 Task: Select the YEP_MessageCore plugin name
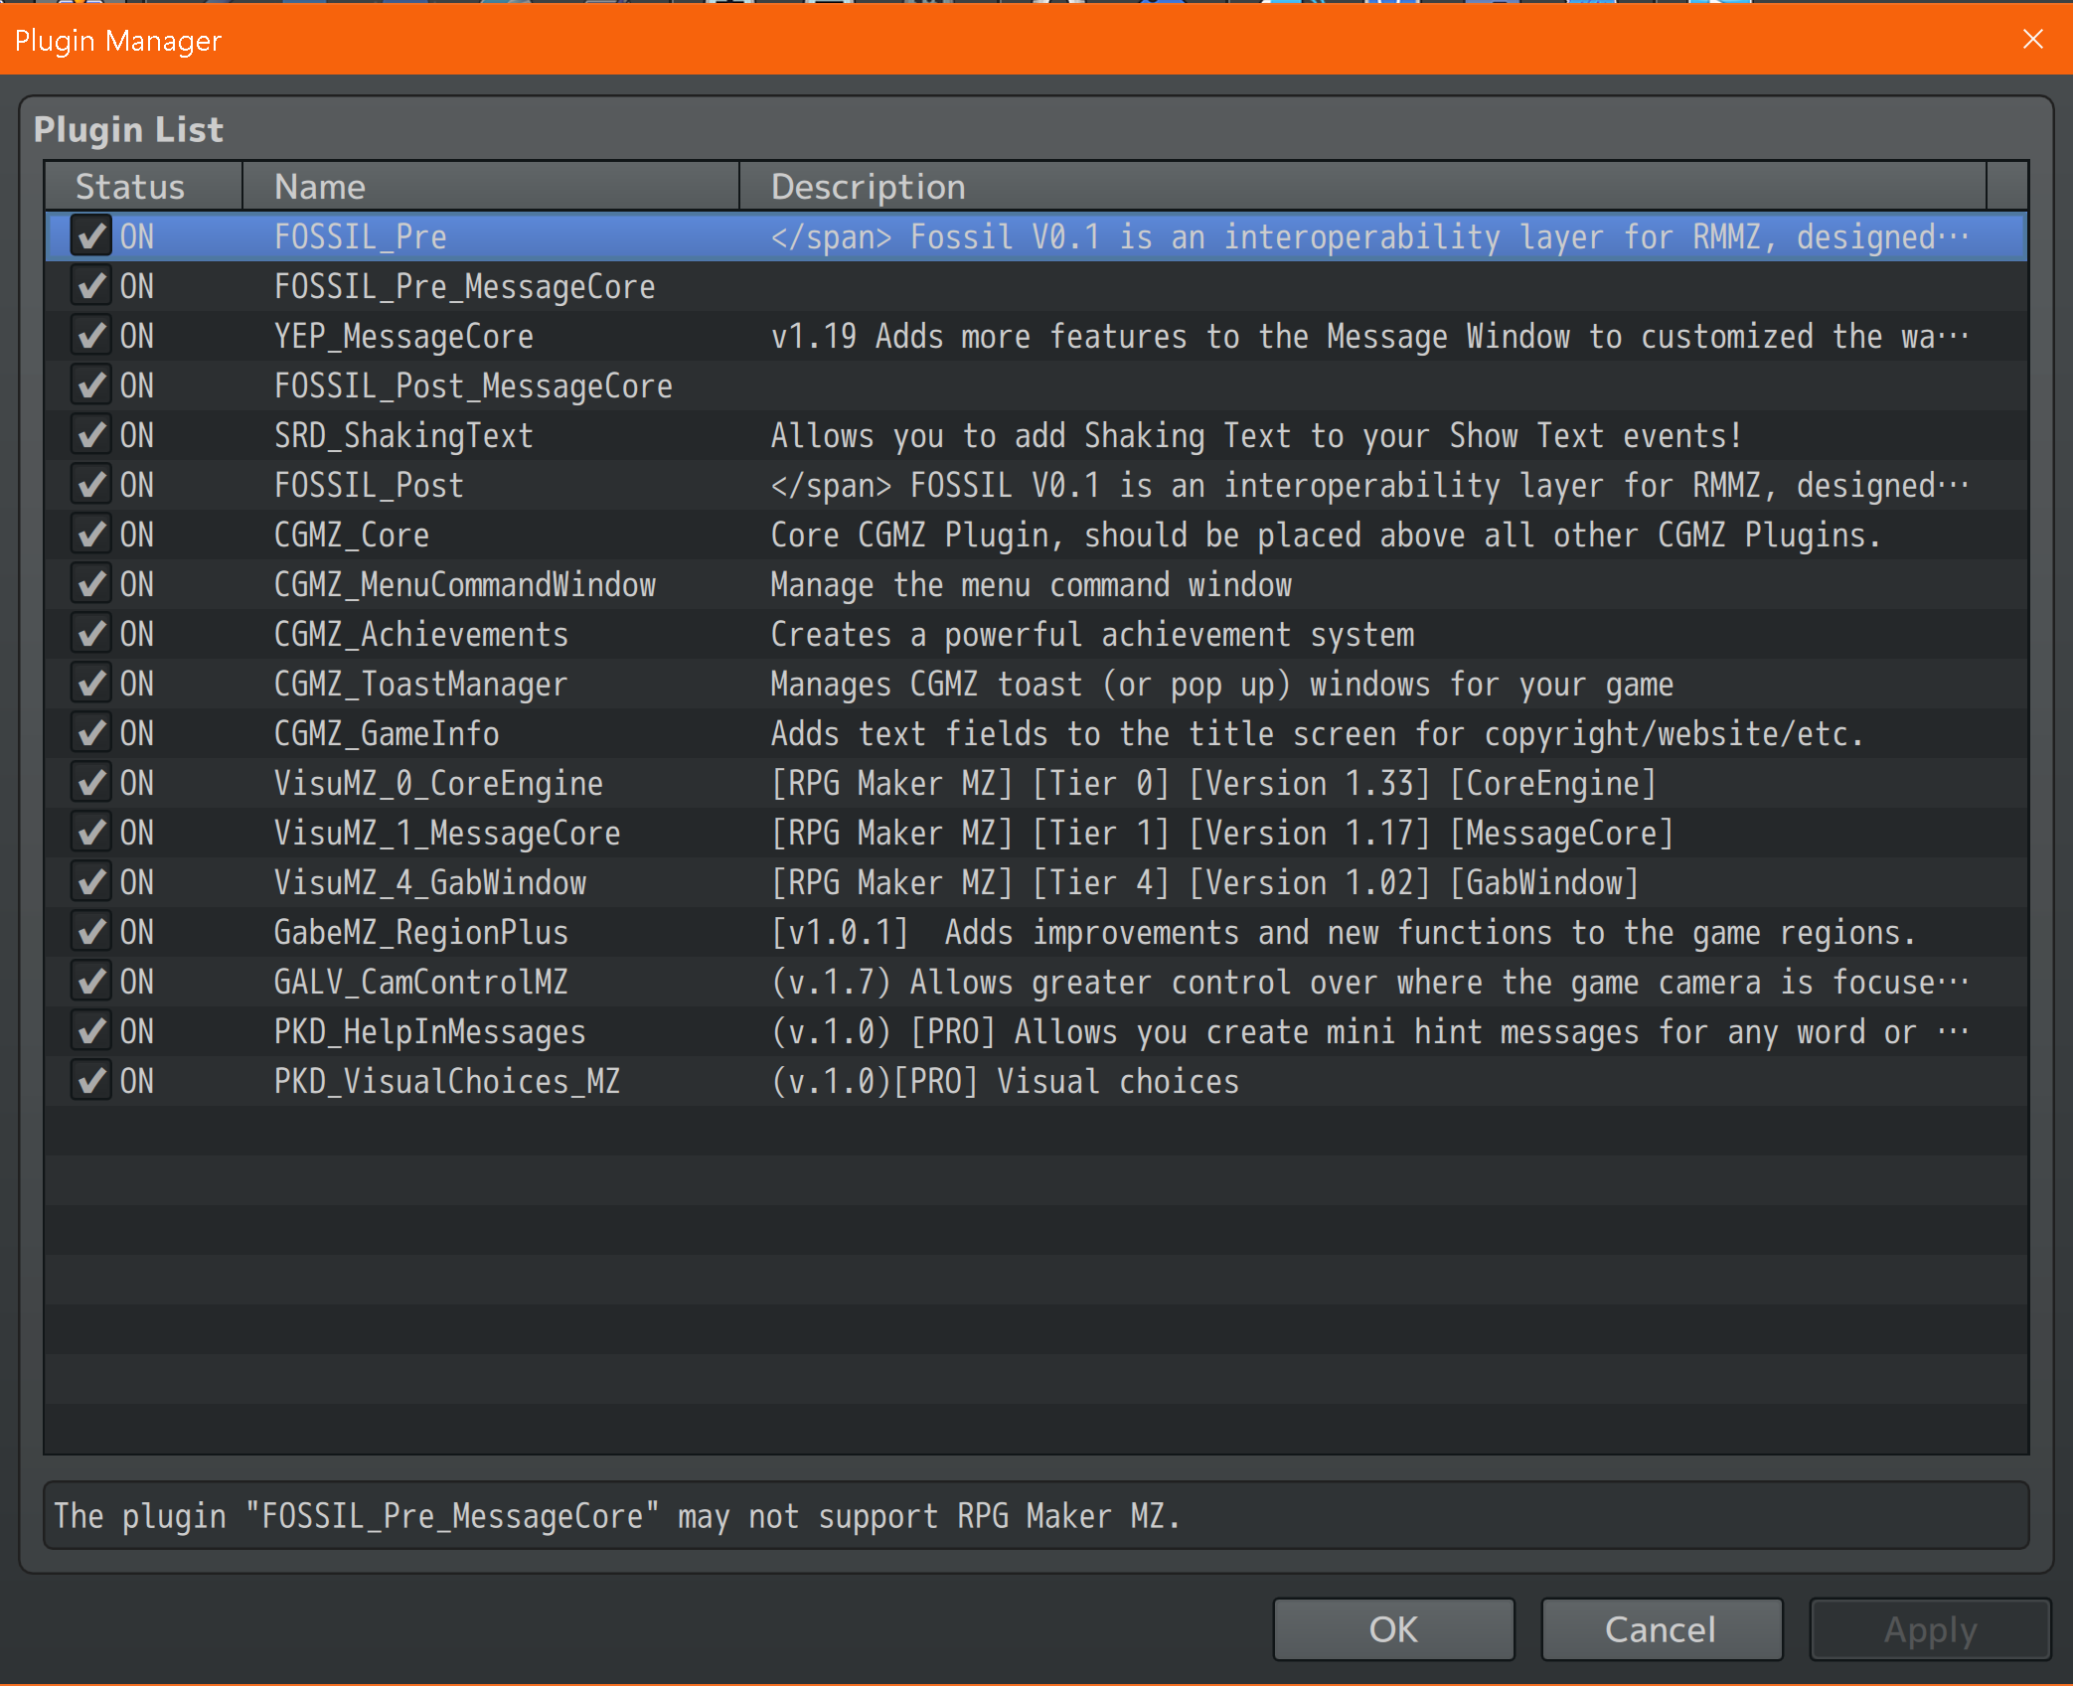click(403, 337)
